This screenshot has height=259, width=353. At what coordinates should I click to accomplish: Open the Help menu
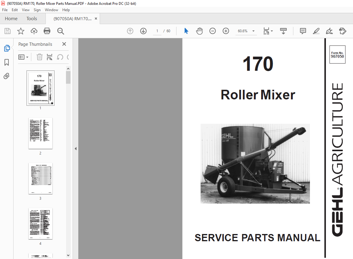66,10
